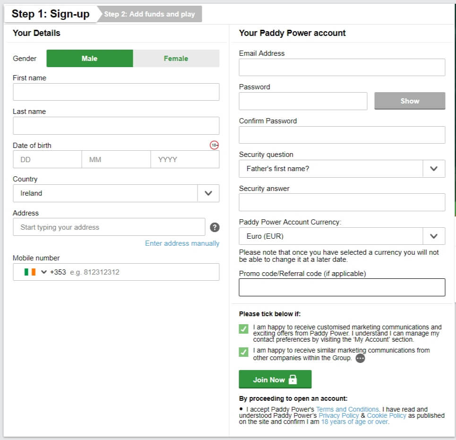The width and height of the screenshot is (456, 440).
Task: Click the 'Your Details' heading
Action: [x=36, y=33]
